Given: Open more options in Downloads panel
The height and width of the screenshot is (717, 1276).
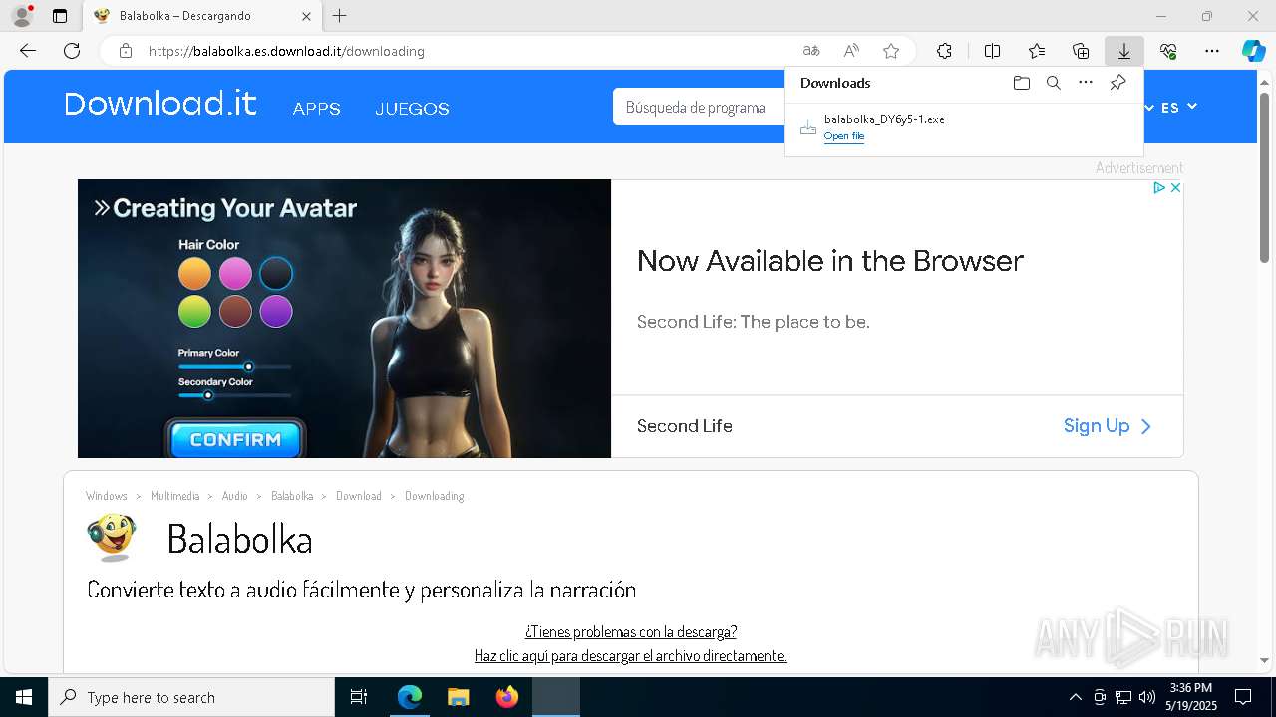Looking at the screenshot, I should [1086, 83].
